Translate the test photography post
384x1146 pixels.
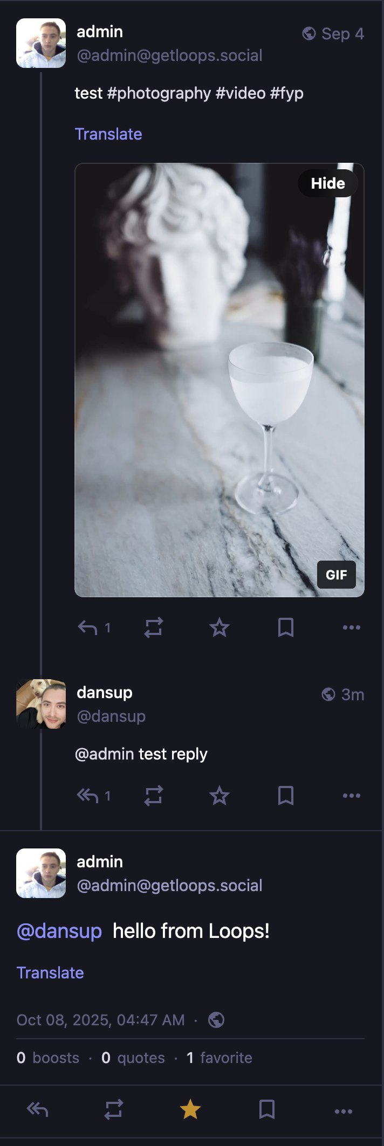point(108,134)
